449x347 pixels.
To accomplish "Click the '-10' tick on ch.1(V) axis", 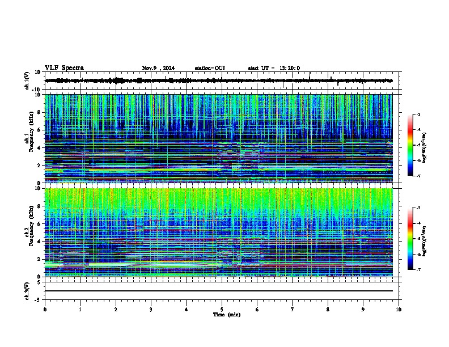I will [x=36, y=90].
